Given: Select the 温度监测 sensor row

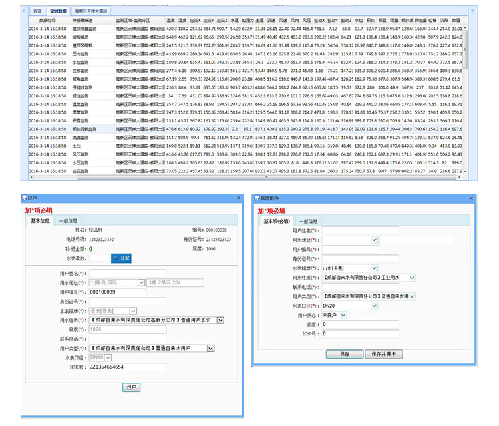Looking at the screenshot, I should [x=245, y=104].
